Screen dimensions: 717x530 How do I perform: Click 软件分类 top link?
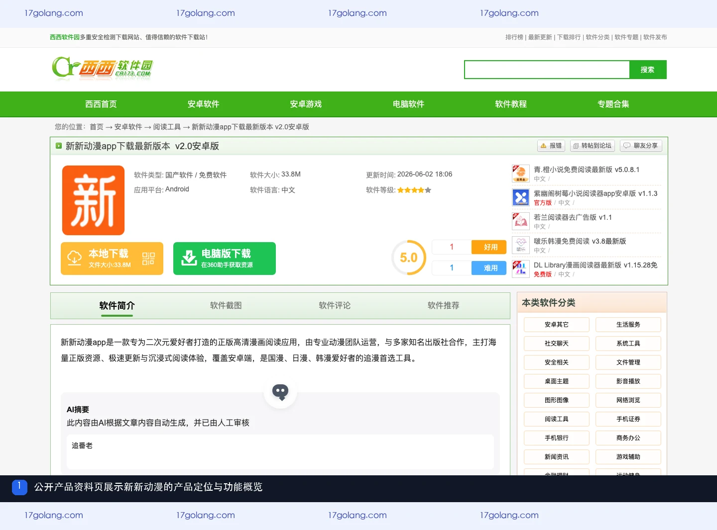point(598,37)
